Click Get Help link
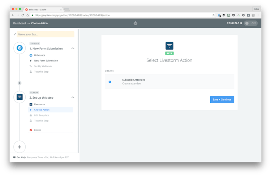This screenshot has width=271, height=176. pos(21,157)
